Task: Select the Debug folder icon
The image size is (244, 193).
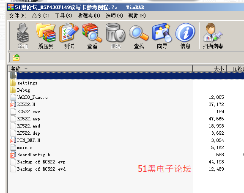Action: tap(13, 90)
